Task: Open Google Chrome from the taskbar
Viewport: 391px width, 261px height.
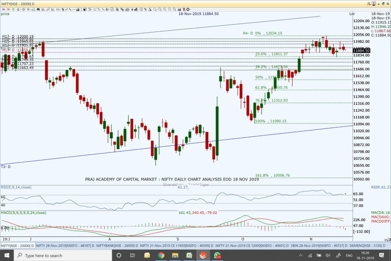Action: pos(161,255)
